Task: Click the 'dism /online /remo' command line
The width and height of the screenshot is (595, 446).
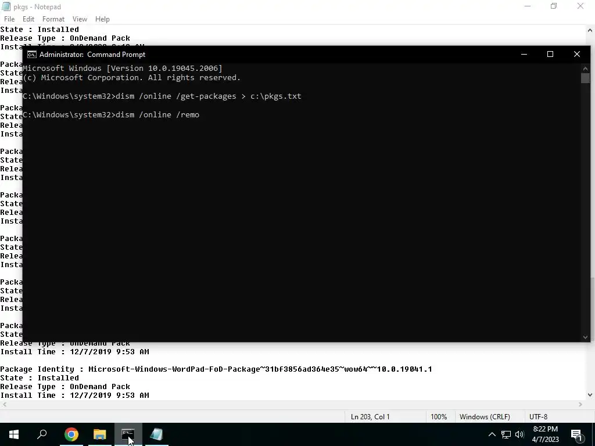Action: coord(111,115)
